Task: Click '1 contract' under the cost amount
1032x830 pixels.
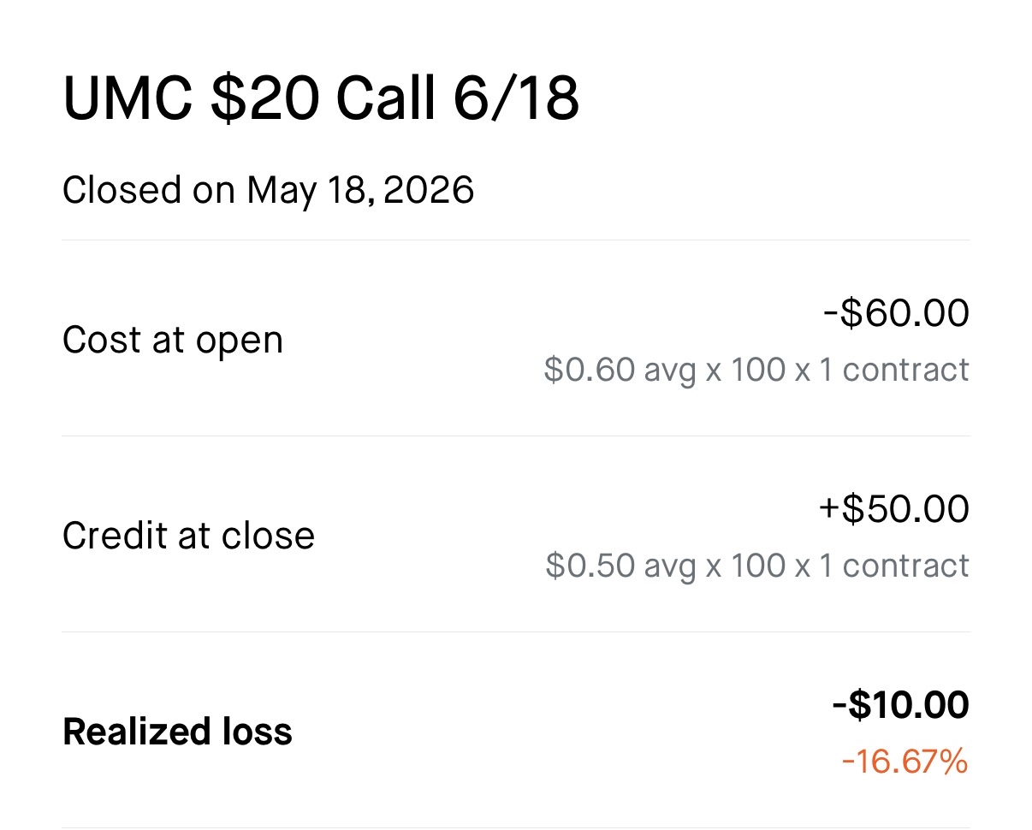Action: 894,370
